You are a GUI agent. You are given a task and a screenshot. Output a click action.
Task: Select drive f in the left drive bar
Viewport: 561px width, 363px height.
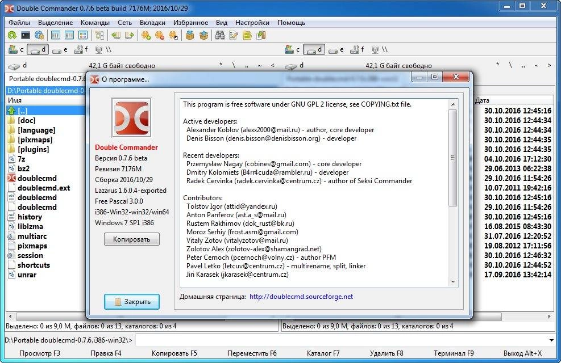81,49
